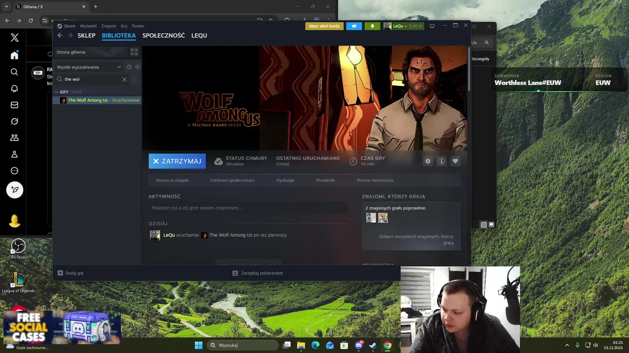Screen dimensions: 629x353
Task: Open the Wyświetl menu
Action: click(x=88, y=26)
